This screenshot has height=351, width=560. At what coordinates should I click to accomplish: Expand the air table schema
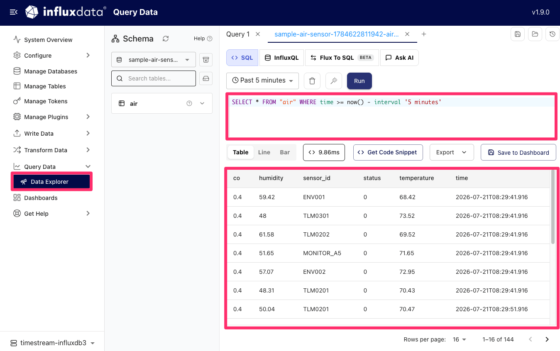[x=202, y=103]
